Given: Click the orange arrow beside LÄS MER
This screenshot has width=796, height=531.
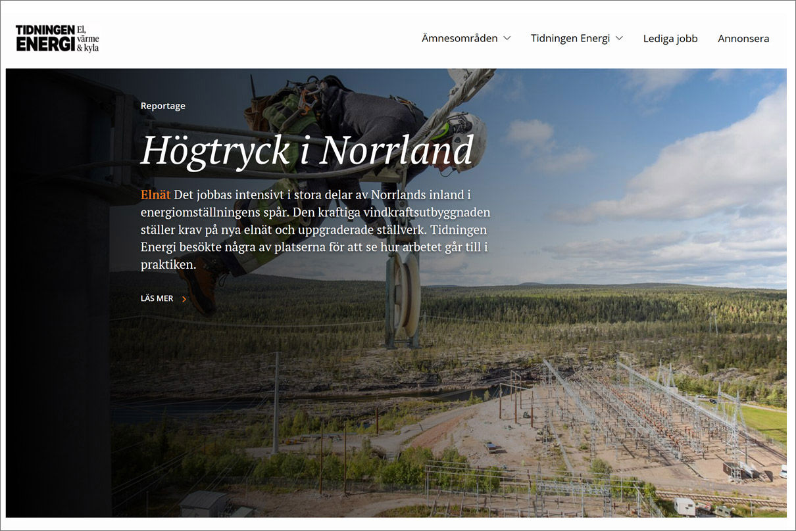Looking at the screenshot, I should [x=184, y=299].
